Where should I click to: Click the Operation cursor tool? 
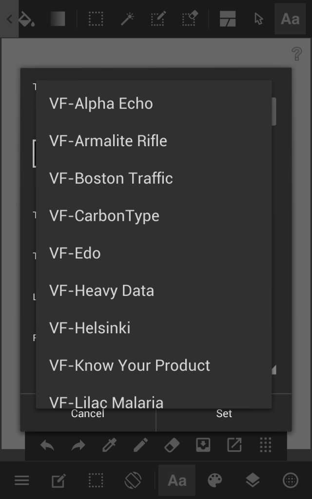259,19
